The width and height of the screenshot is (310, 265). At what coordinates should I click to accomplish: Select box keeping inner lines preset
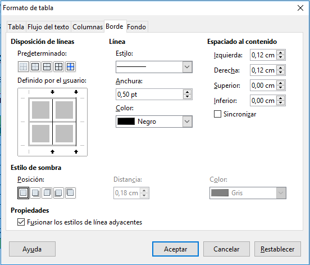tap(70, 66)
